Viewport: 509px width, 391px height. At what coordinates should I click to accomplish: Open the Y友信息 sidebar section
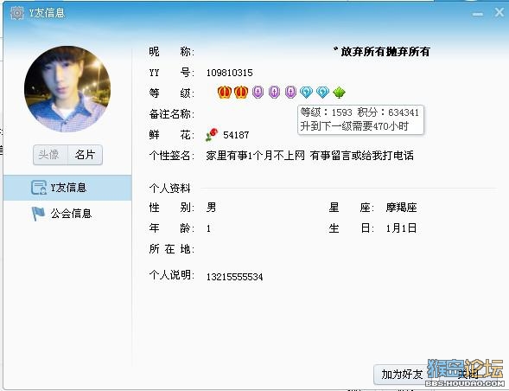point(67,188)
